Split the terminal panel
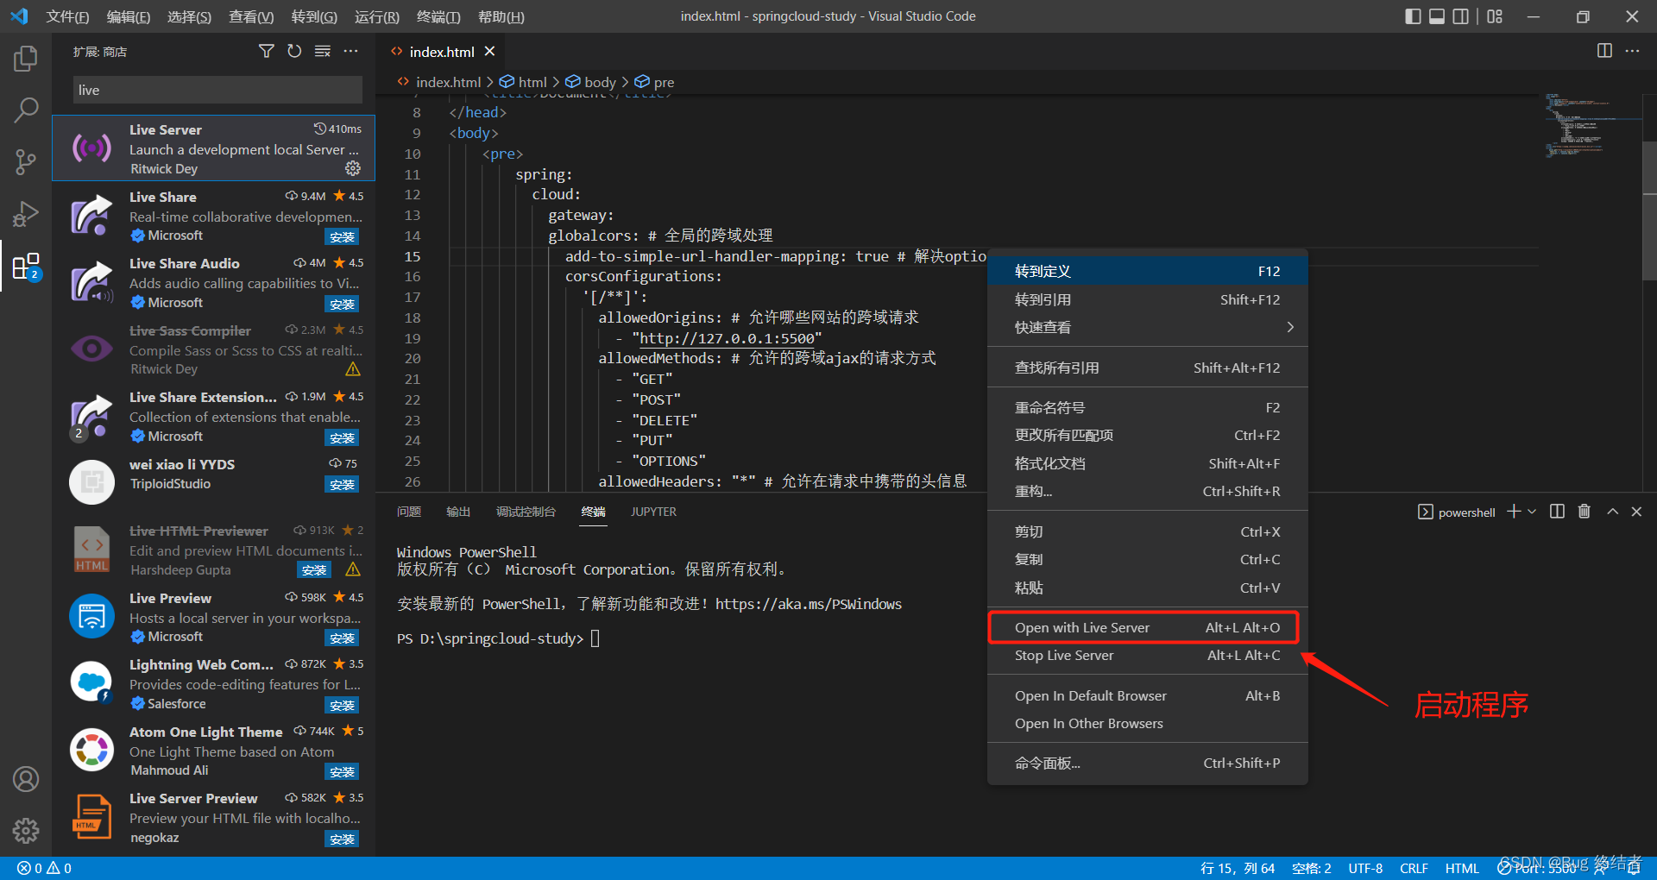 1557,512
